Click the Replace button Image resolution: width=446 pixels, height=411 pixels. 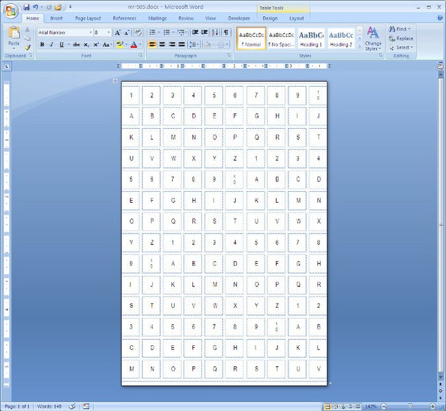click(x=401, y=38)
